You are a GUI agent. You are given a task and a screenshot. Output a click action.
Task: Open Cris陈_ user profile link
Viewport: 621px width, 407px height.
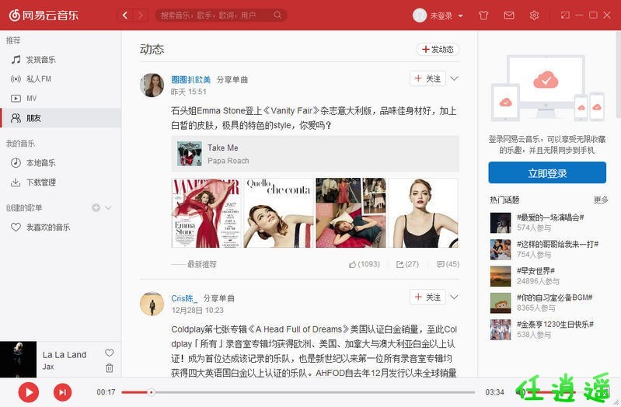184,298
